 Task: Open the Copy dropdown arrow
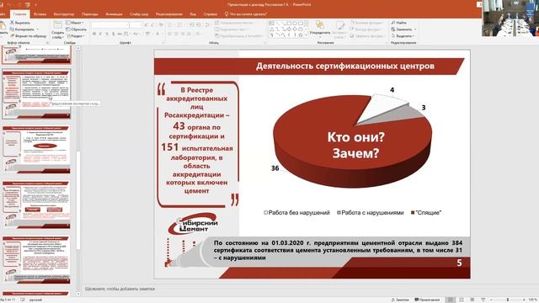click(x=37, y=29)
